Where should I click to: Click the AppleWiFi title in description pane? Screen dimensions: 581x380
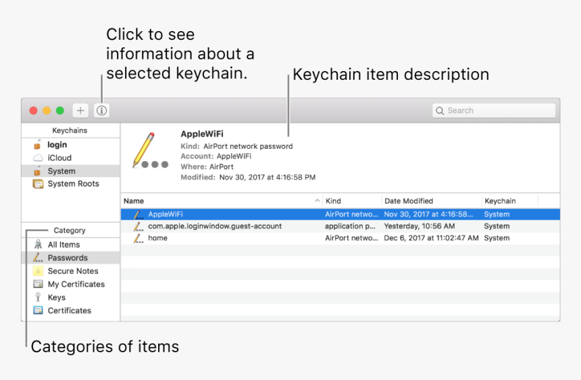click(x=202, y=134)
